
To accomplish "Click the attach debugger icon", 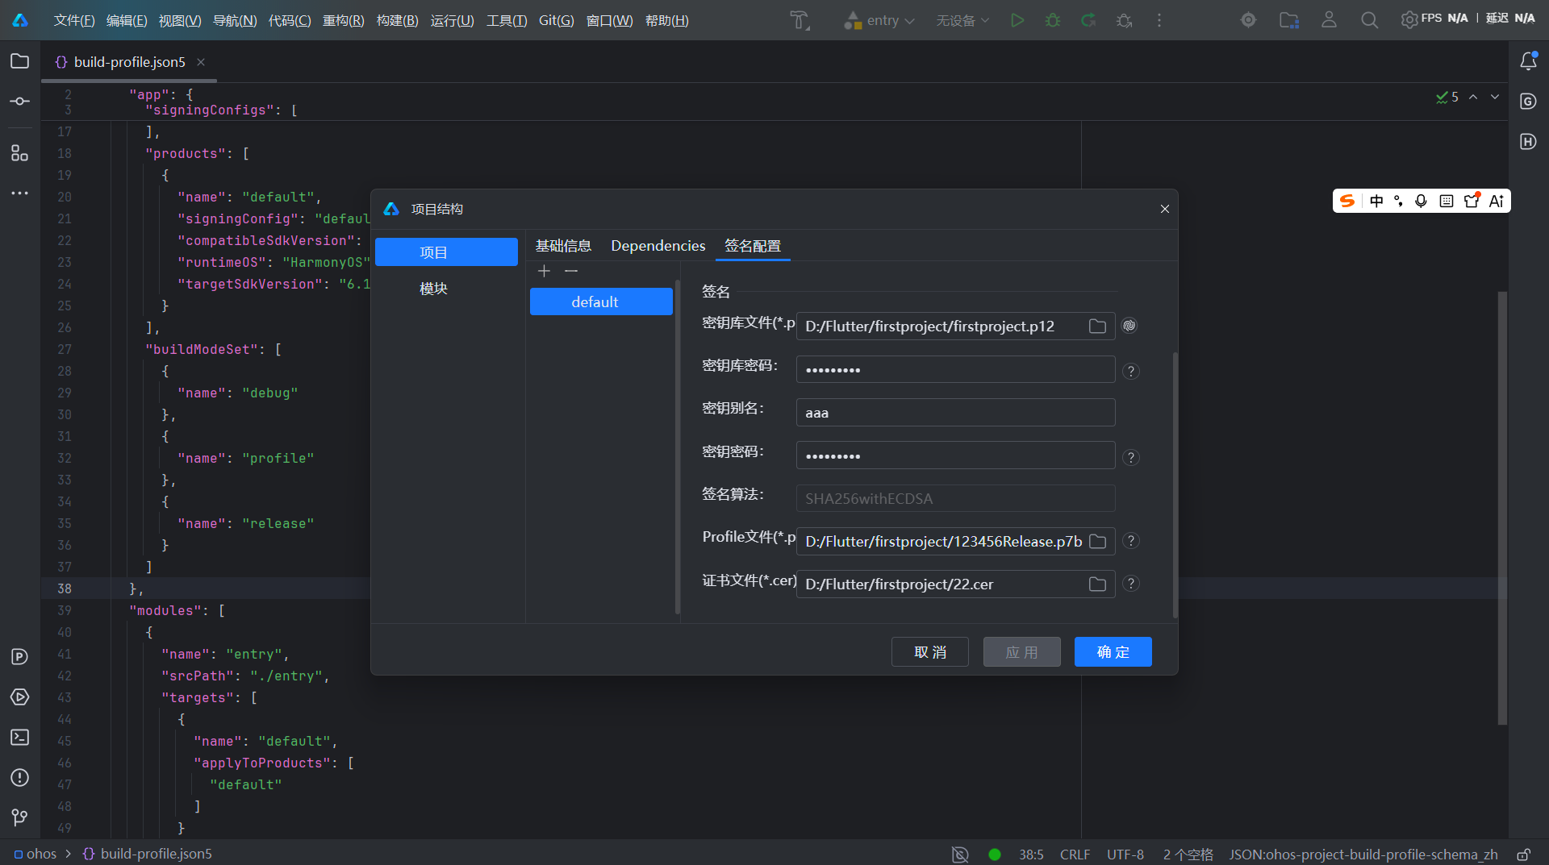I will point(1124,20).
